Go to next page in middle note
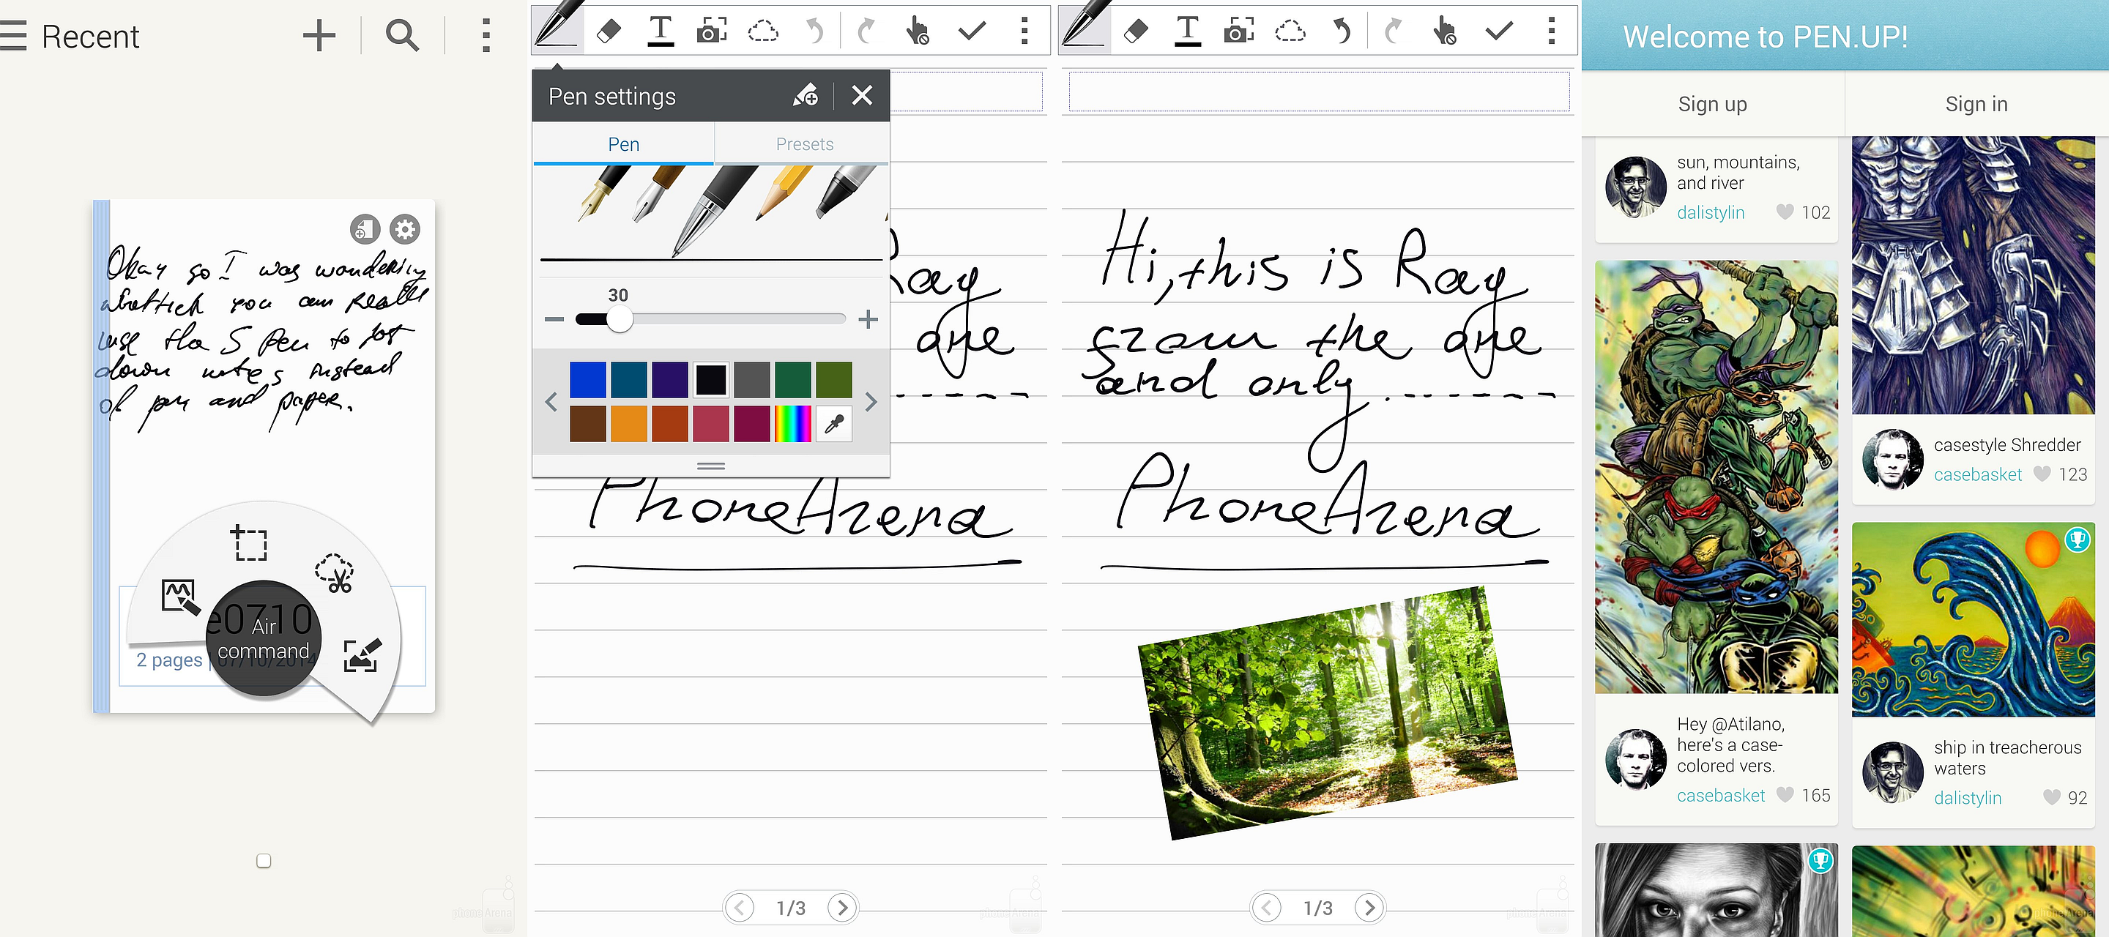The image size is (2109, 937). tap(842, 908)
